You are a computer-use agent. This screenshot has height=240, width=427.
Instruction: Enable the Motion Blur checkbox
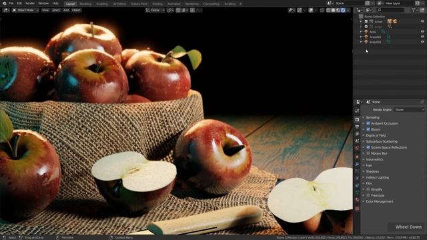(x=368, y=153)
